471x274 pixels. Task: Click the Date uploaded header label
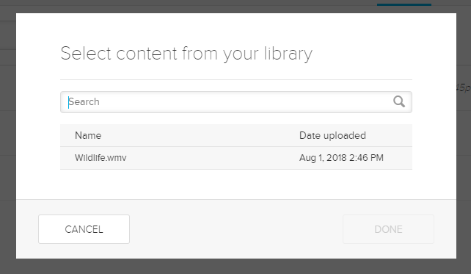click(x=332, y=135)
